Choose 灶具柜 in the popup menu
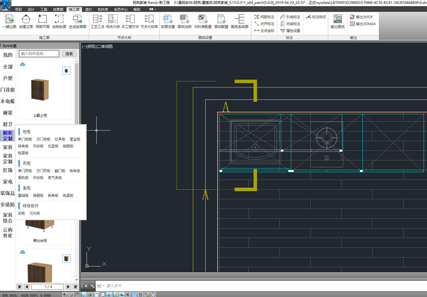The width and height of the screenshot is (427, 297). (x=60, y=139)
